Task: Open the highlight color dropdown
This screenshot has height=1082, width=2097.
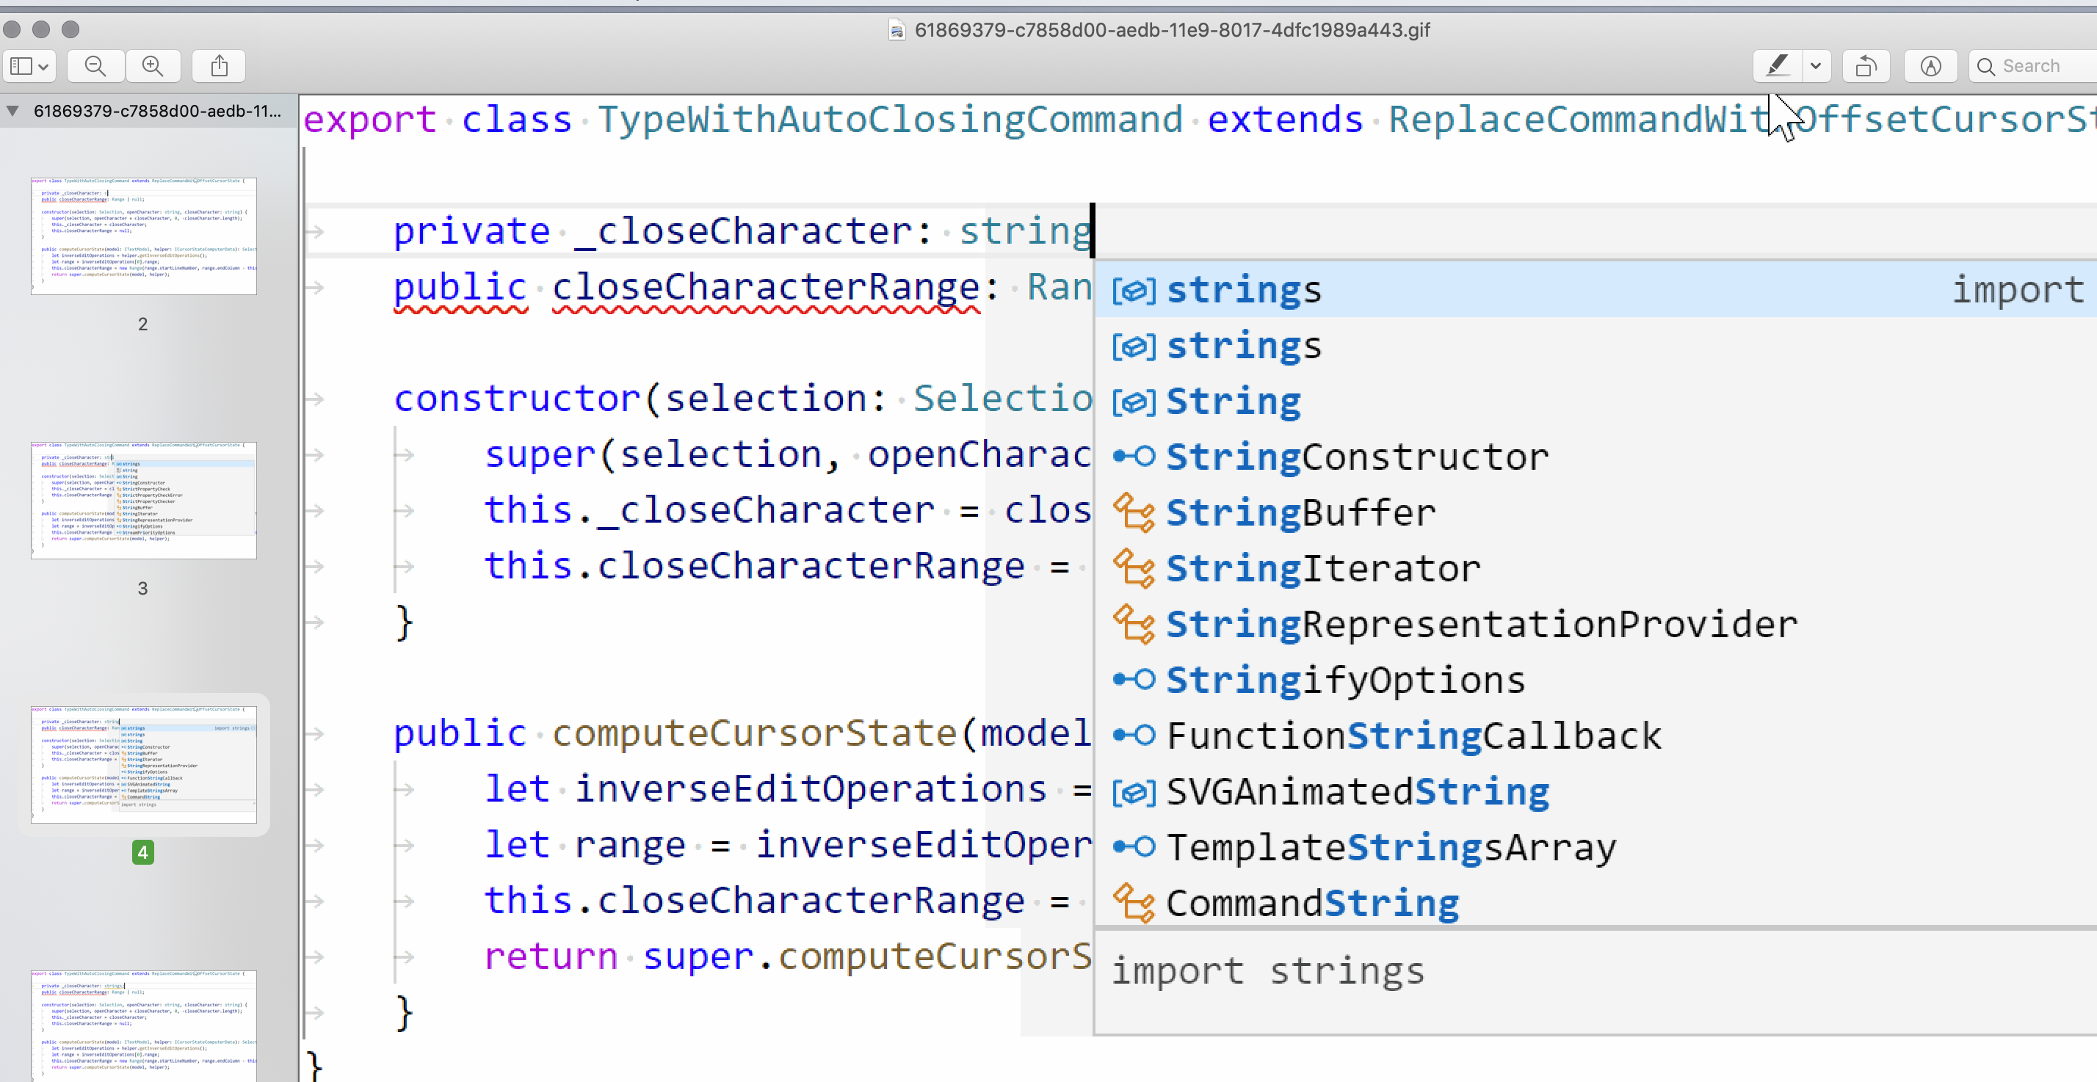Action: pos(1817,66)
